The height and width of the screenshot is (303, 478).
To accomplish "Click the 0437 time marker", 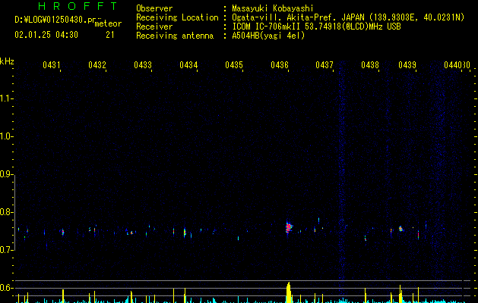I will point(324,65).
